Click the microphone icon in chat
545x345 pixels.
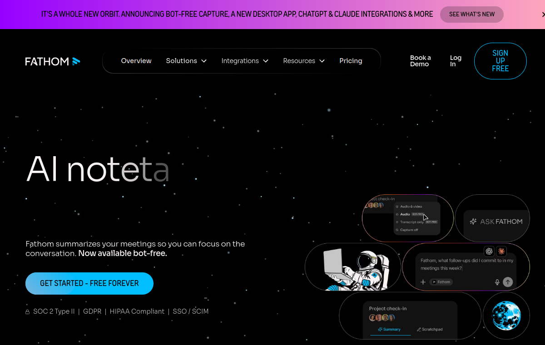tap(497, 282)
